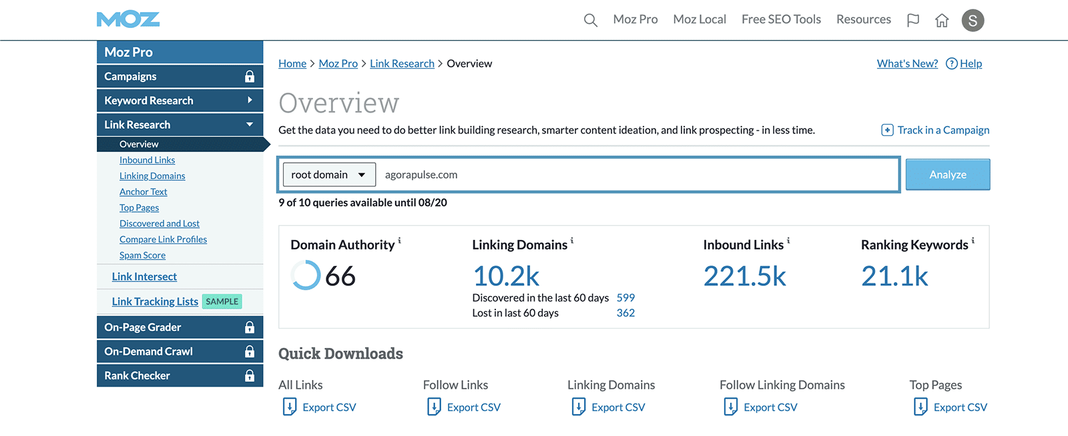Image resolution: width=1068 pixels, height=436 pixels.
Task: Click the Moz logo
Action: [x=128, y=20]
